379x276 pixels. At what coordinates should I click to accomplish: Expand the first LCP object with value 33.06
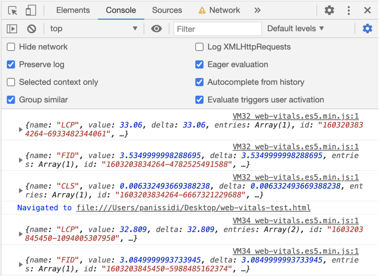point(21,130)
